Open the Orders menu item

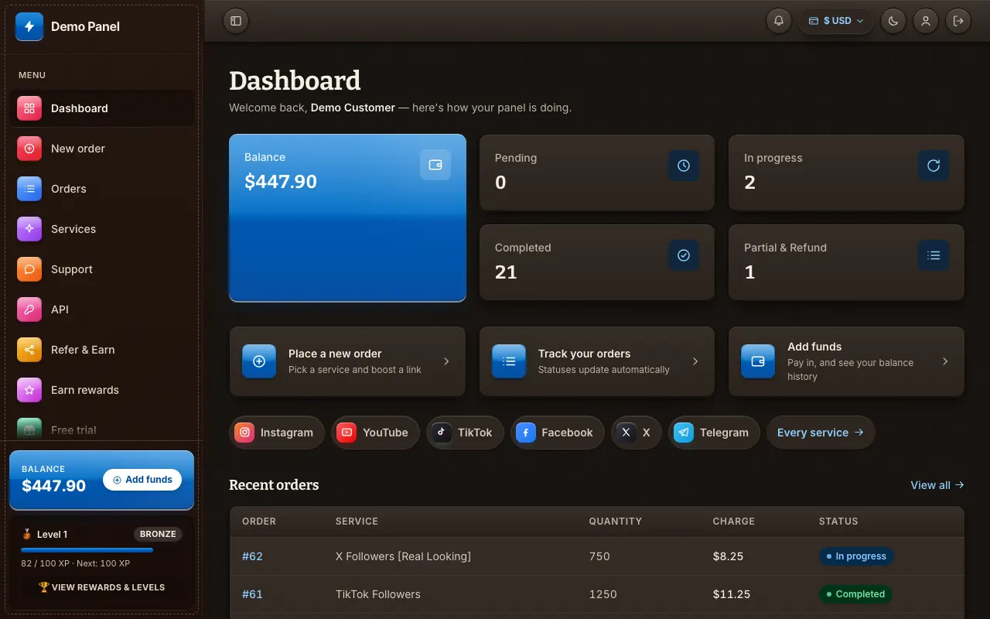pos(101,189)
